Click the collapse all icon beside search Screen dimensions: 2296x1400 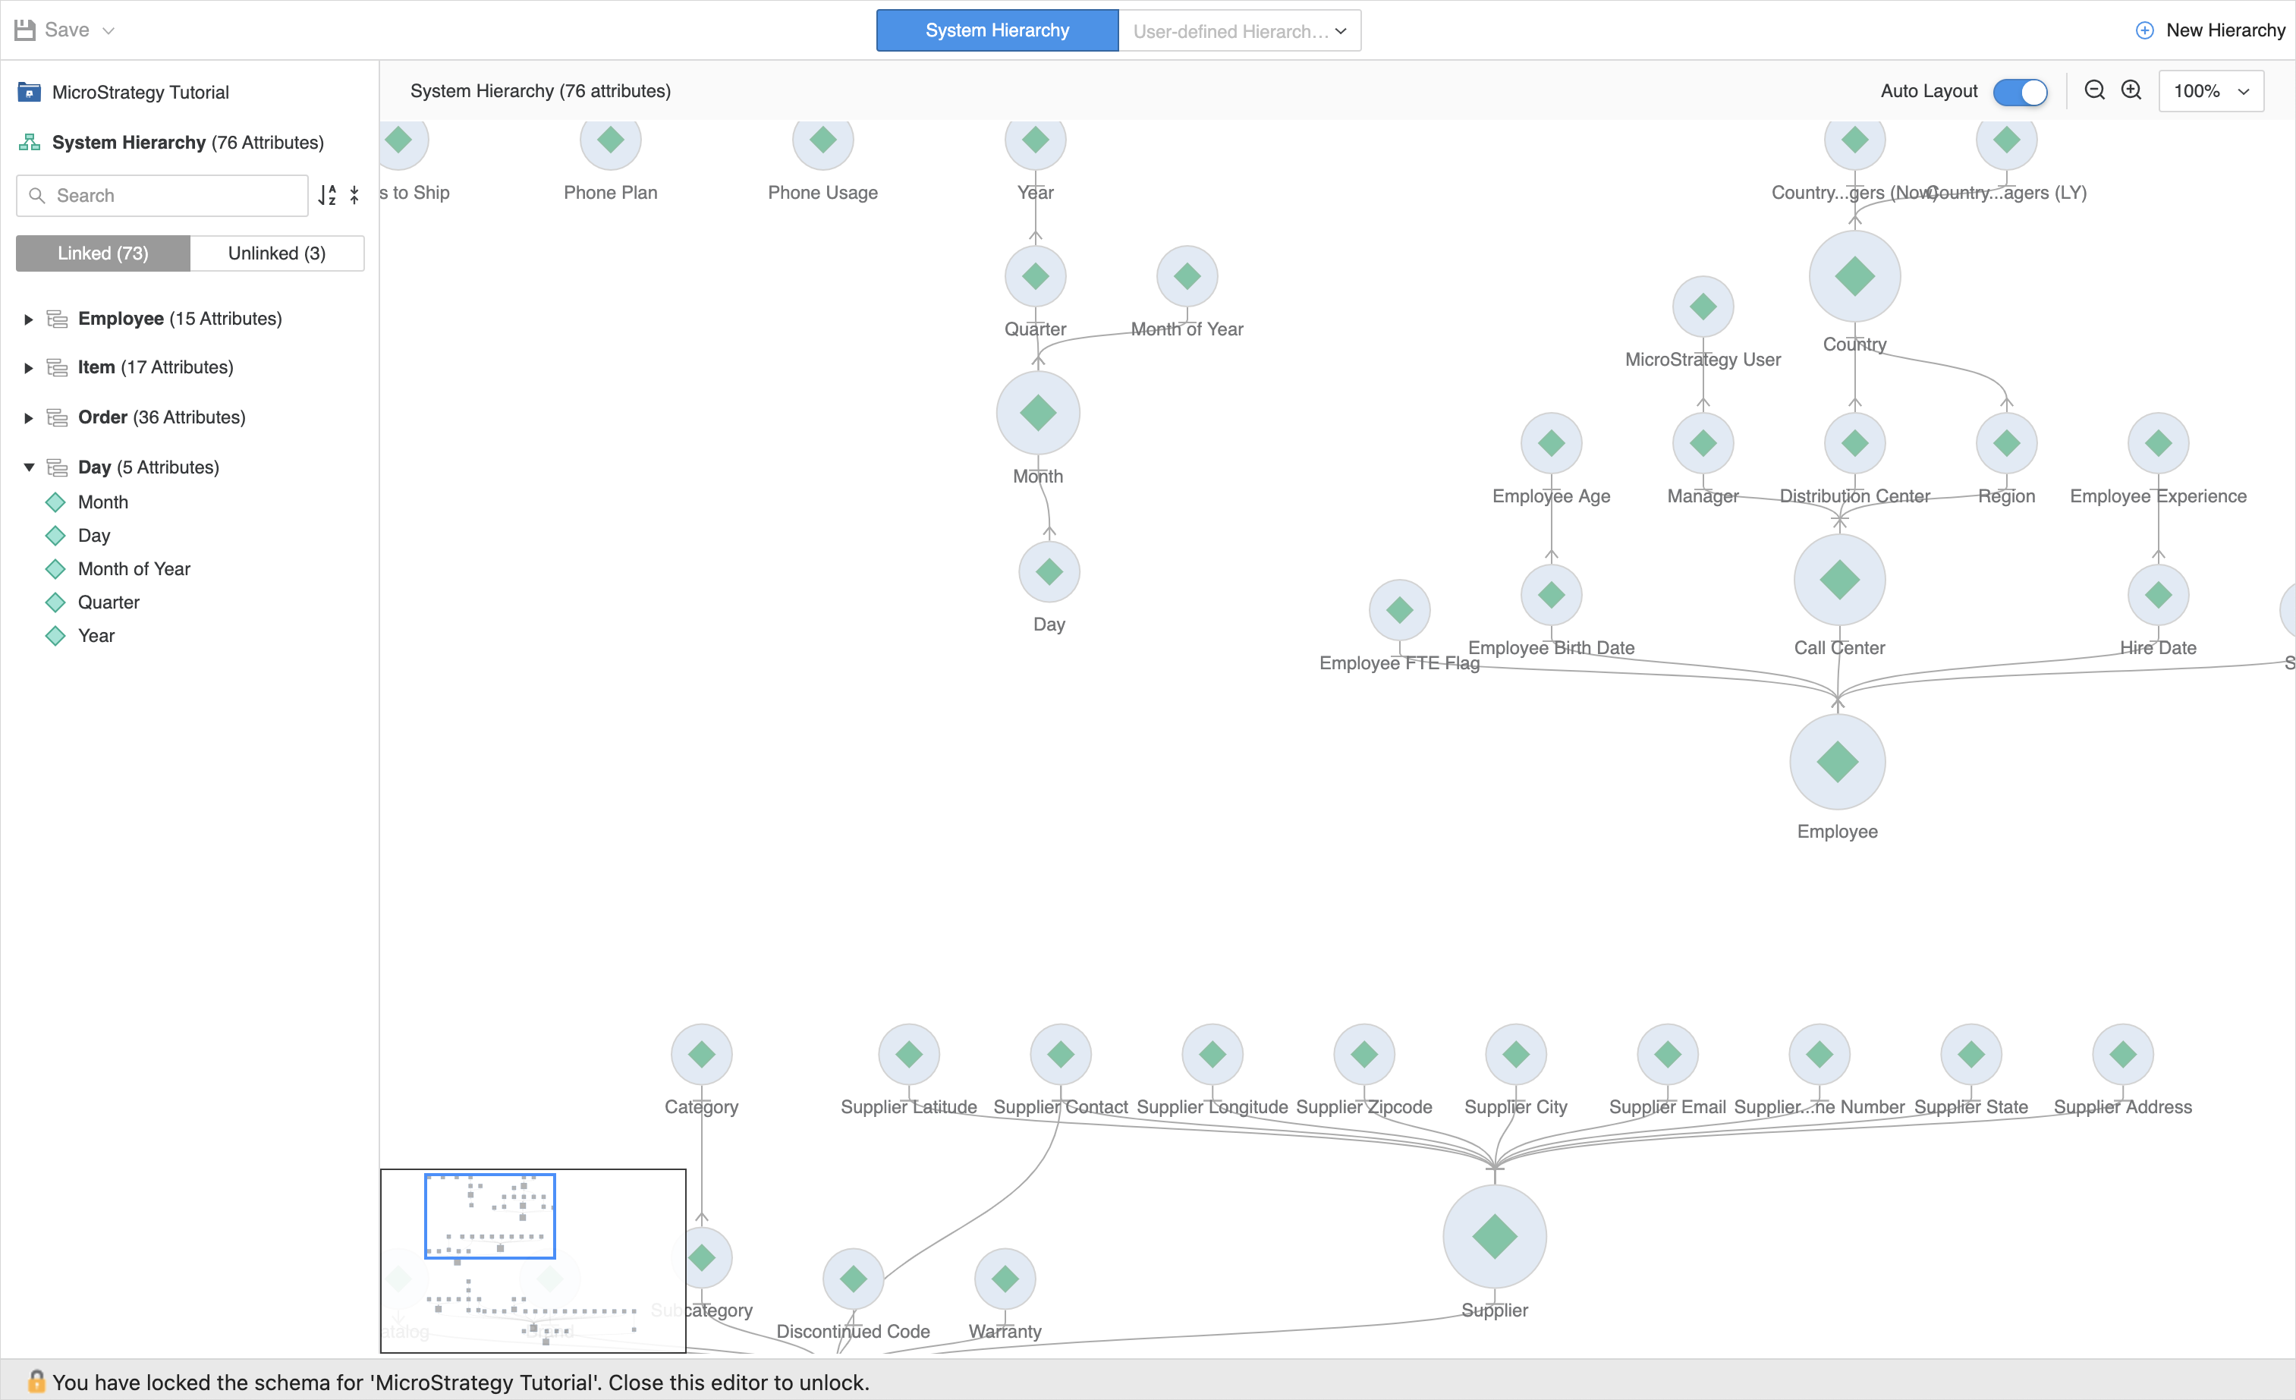(x=354, y=195)
